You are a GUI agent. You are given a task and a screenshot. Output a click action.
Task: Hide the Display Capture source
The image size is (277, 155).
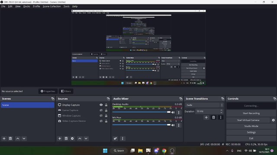pyautogui.click(x=101, y=105)
